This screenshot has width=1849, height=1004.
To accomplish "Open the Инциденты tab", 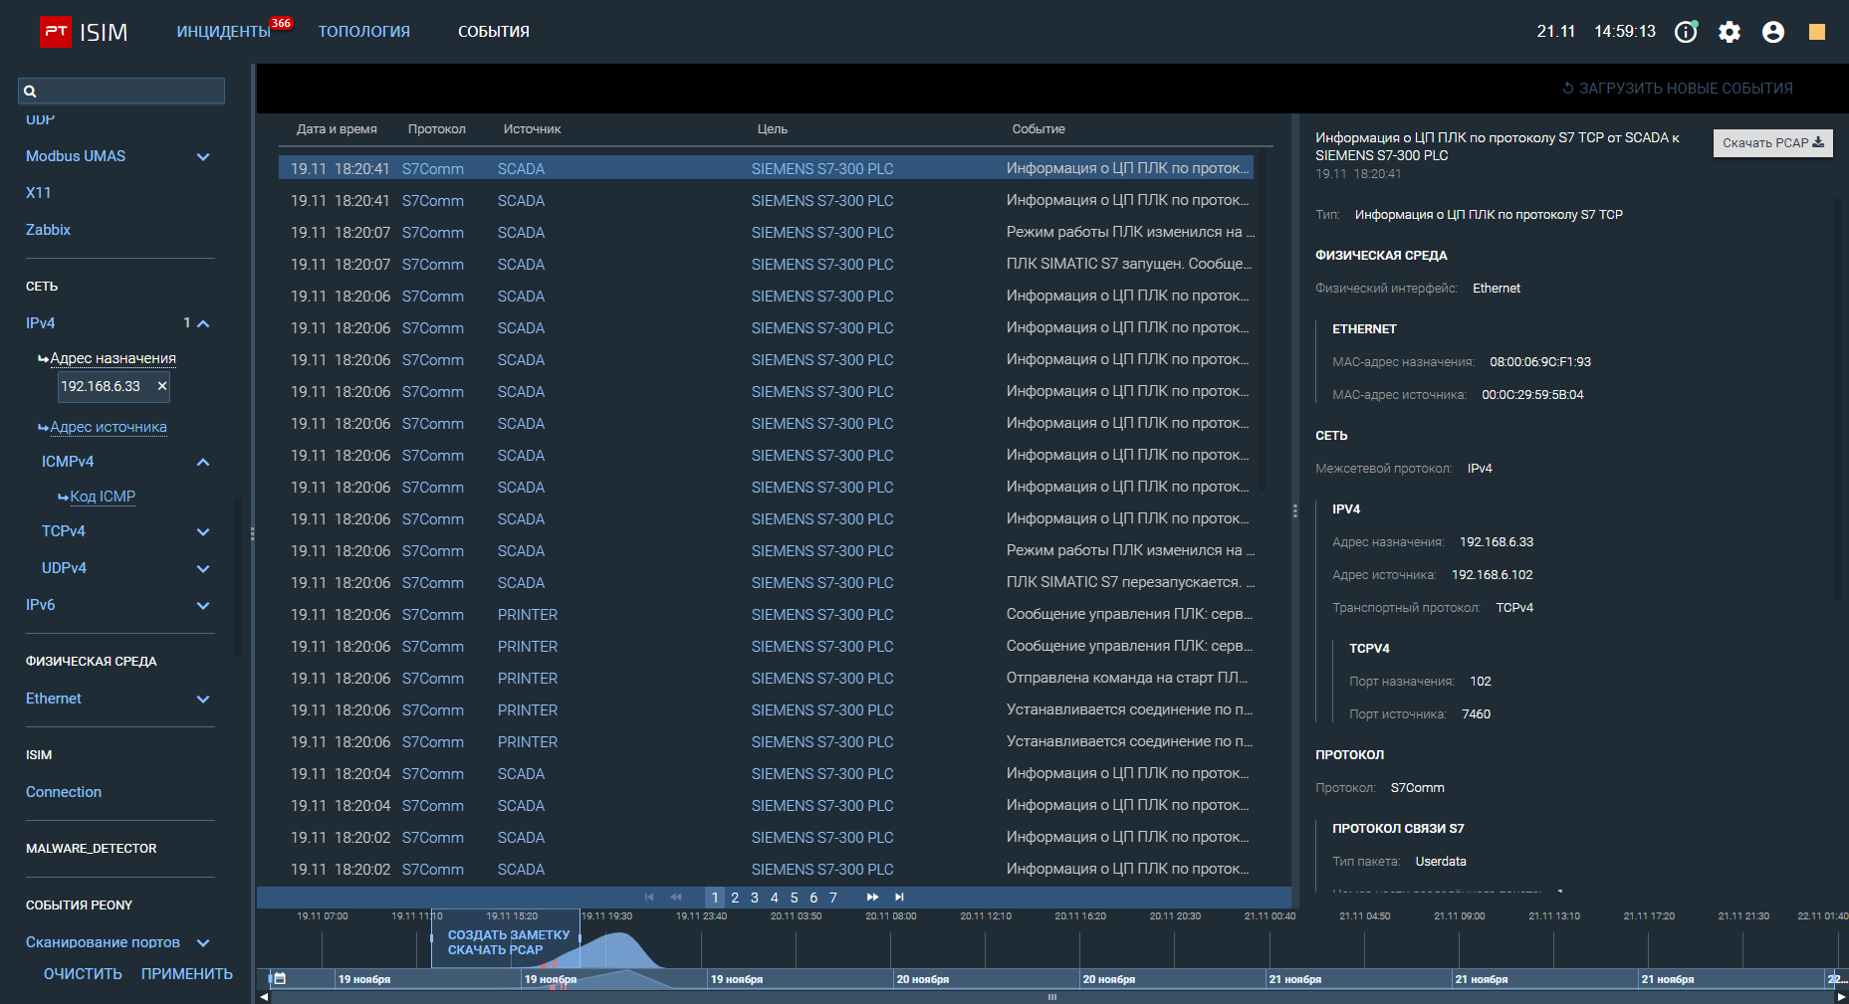I will click(x=224, y=32).
